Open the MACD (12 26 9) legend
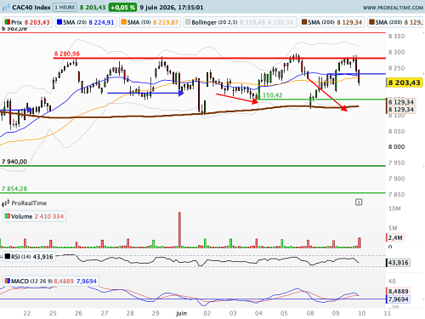425x319 pixels. tap(51, 281)
